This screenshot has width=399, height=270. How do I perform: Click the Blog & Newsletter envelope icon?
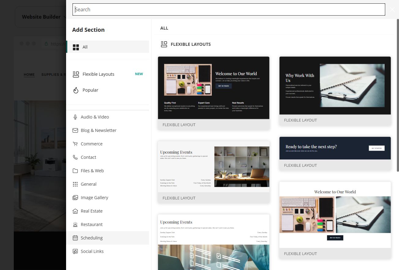(75, 130)
